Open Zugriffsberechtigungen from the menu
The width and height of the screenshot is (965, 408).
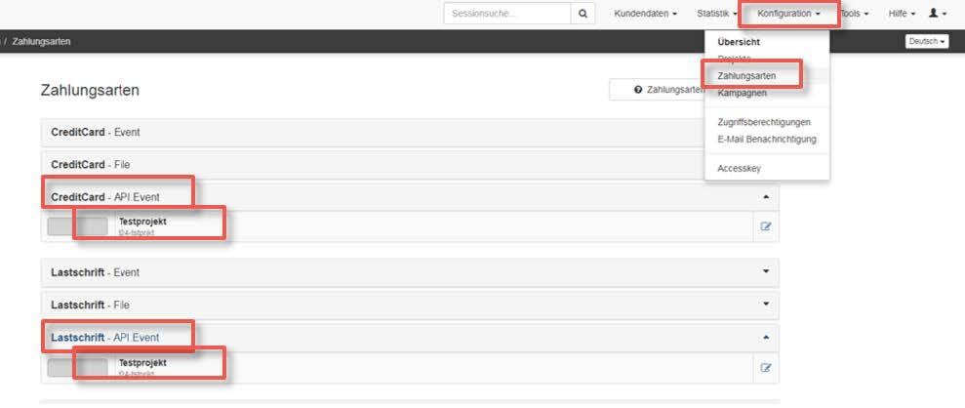point(763,122)
